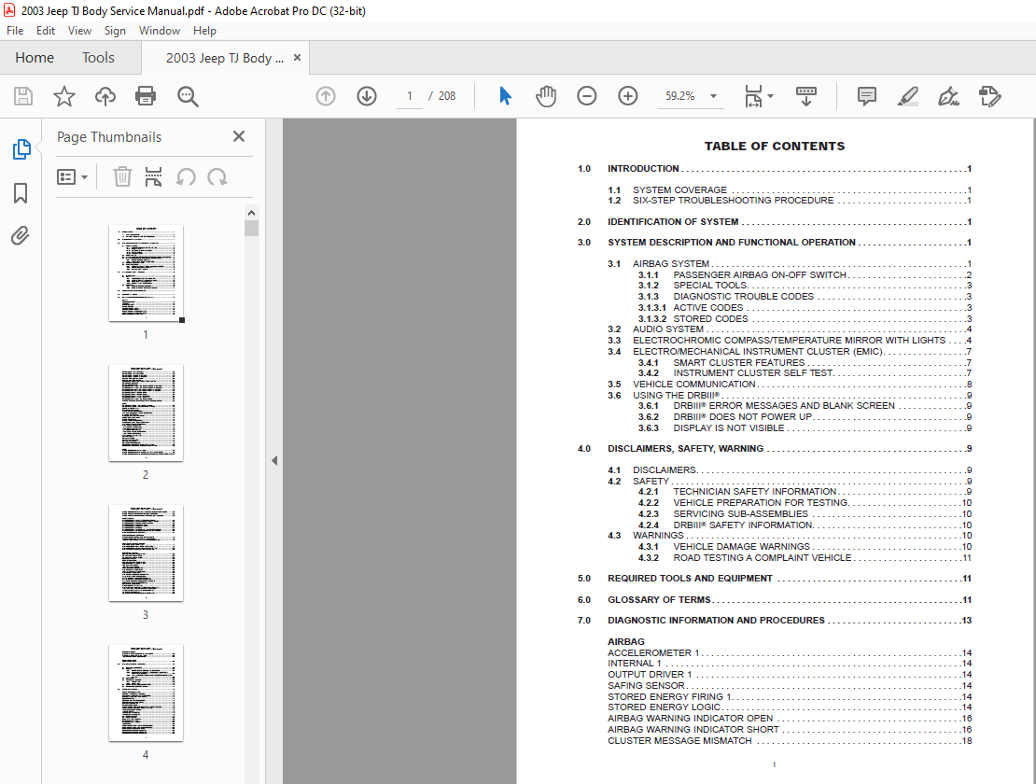Select the 2003 Jeep TJ Body document tab

pyautogui.click(x=225, y=58)
